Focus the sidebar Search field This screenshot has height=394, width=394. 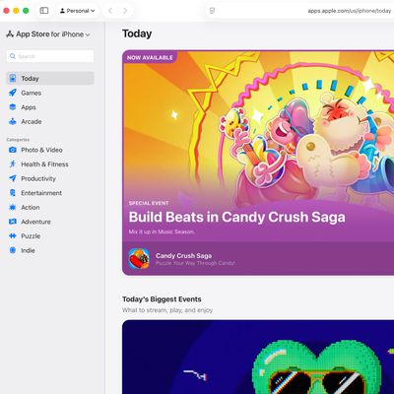50,56
